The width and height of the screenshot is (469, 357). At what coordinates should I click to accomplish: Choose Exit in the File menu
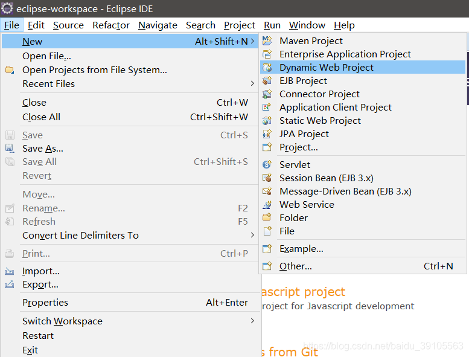[130, 350]
